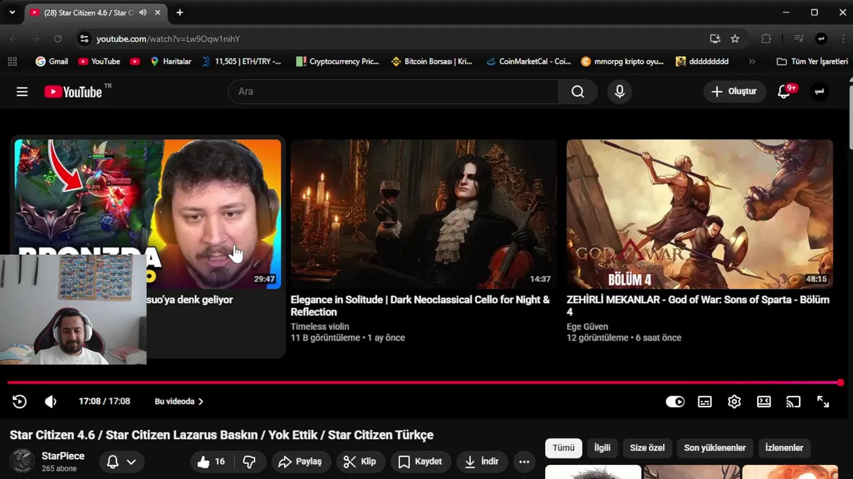Dislike the video thumbs down
The height and width of the screenshot is (479, 853).
[x=249, y=462]
